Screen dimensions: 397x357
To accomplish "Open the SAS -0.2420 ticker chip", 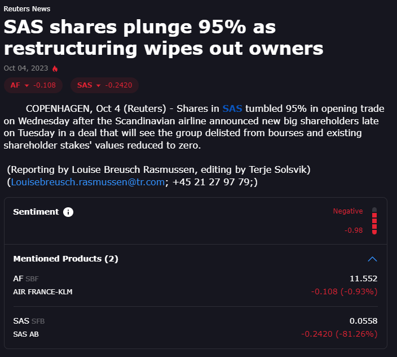I will pyautogui.click(x=104, y=85).
